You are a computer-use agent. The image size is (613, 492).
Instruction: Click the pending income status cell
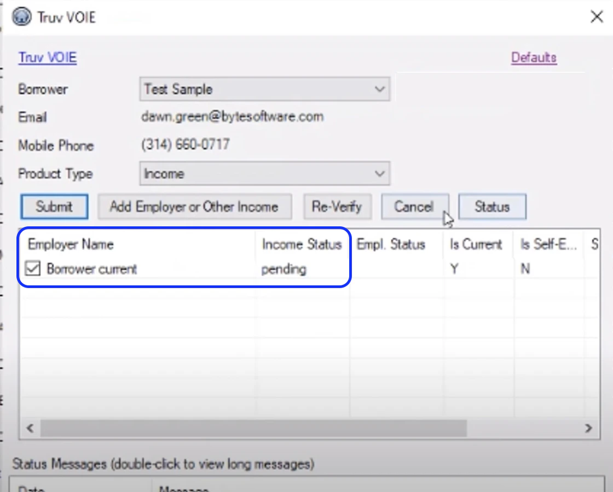click(284, 268)
